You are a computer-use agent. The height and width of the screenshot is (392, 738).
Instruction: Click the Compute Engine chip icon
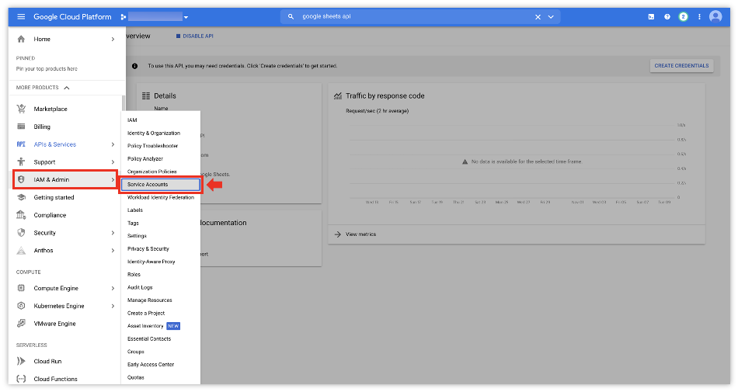click(x=21, y=288)
